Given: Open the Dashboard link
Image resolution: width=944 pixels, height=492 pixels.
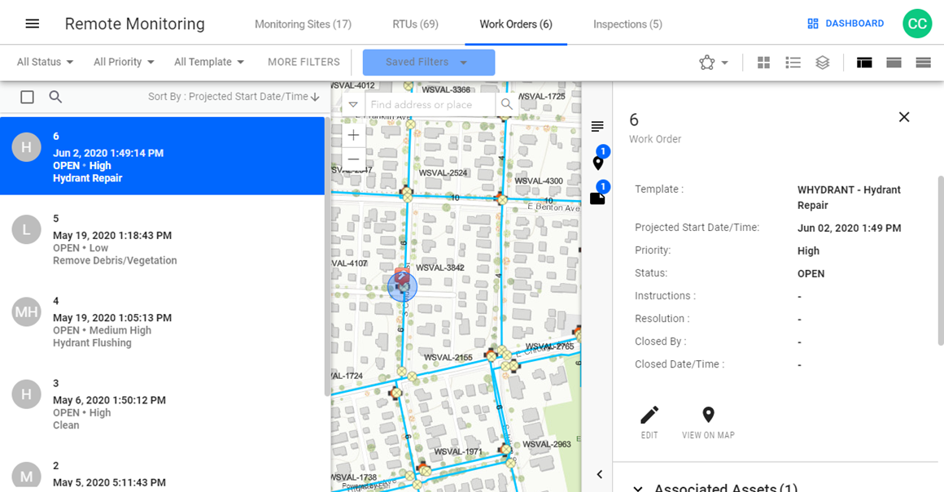Looking at the screenshot, I should (x=846, y=23).
